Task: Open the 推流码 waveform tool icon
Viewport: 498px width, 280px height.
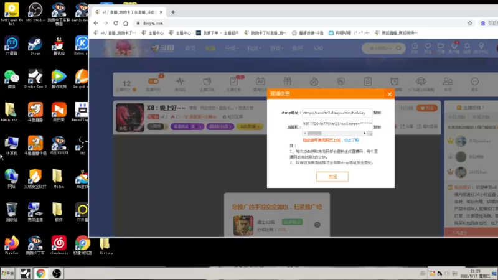Action: 180,84
